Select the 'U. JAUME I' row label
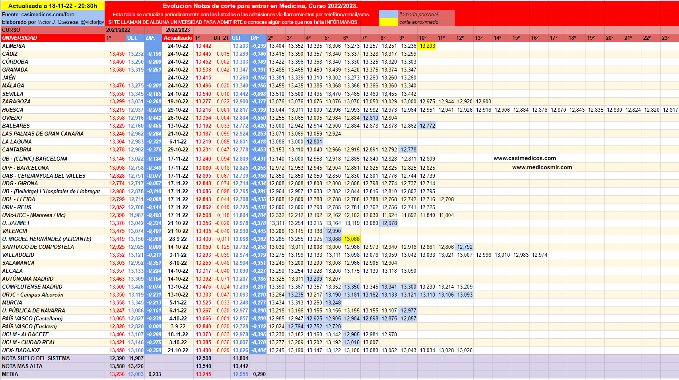This screenshot has height=380, width=679. click(x=53, y=223)
